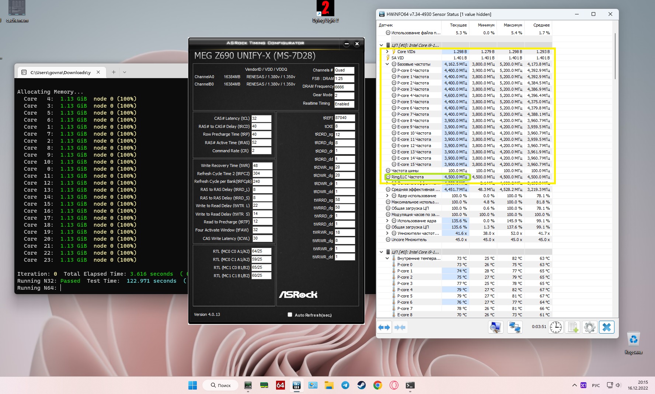Sort by the Минимум column header
This screenshot has height=394, width=655.
[x=482, y=25]
